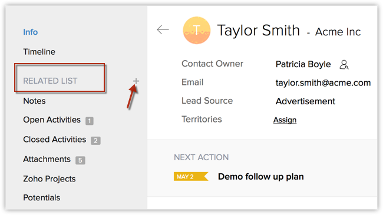This screenshot has width=383, height=215.
Task: Select Closed Activities in the sidebar
Action: click(x=55, y=140)
